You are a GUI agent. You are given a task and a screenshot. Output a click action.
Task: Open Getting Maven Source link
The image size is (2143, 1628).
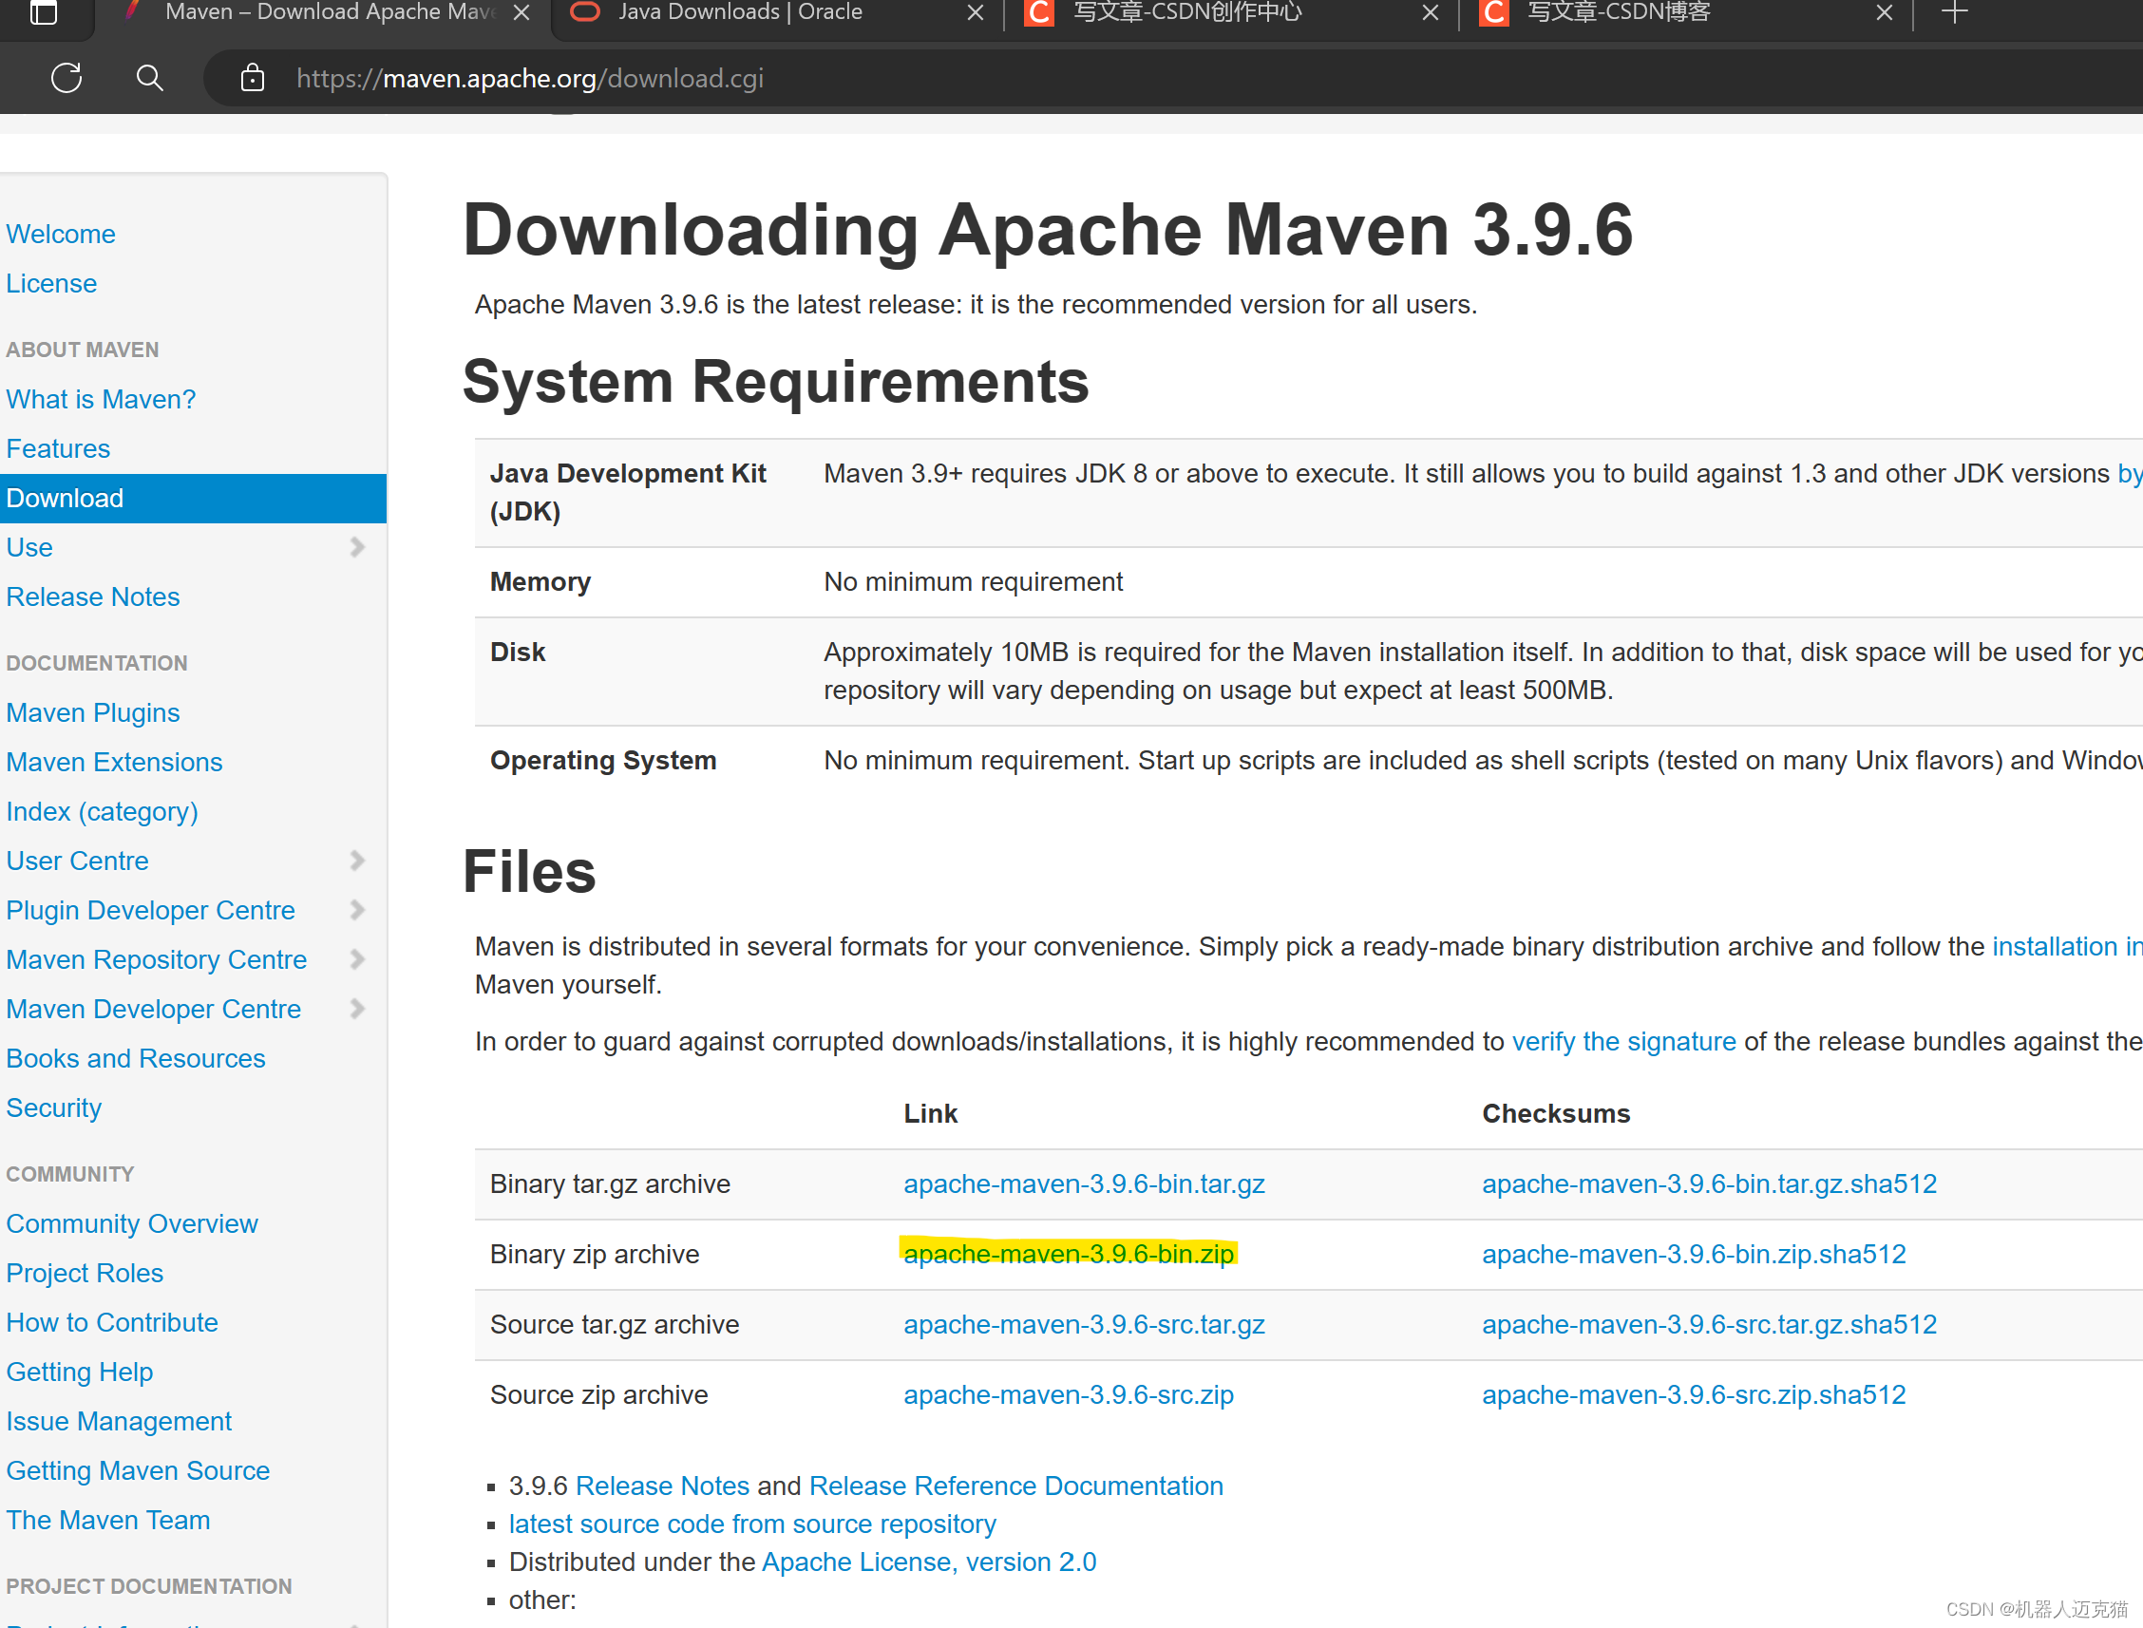pos(138,1471)
